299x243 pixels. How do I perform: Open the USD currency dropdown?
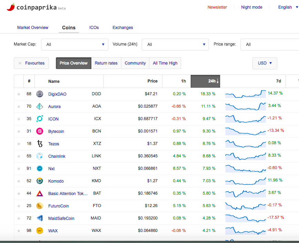265,63
